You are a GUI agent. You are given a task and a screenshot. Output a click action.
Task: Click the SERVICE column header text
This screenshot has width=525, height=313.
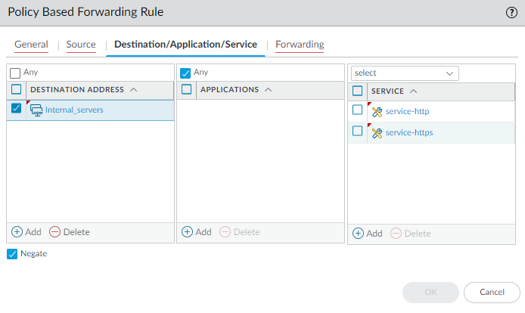tap(388, 91)
